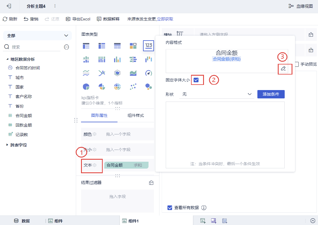This screenshot has height=225, width=318.
Task: Choose the area chart type
Action: pyautogui.click(x=133, y=73)
